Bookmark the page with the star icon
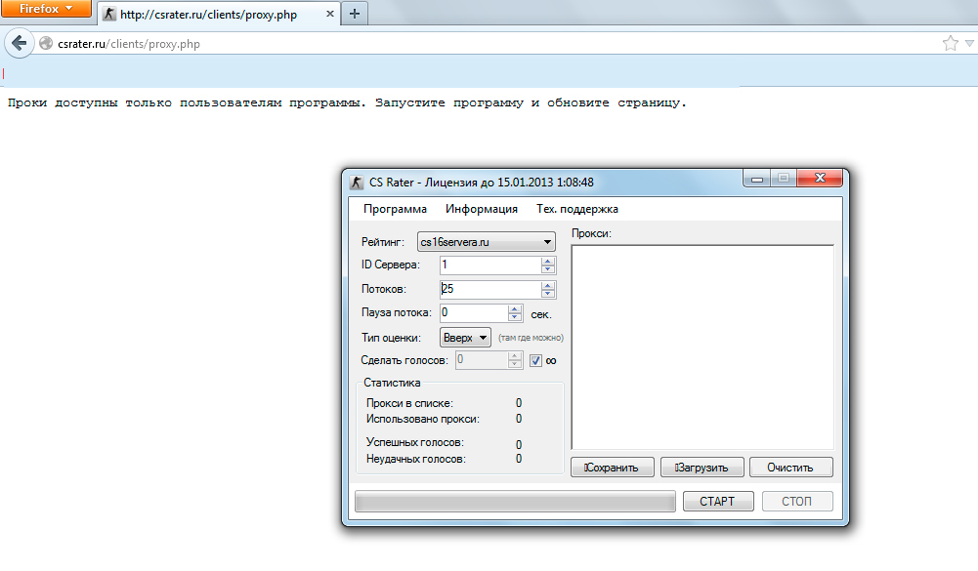 pyautogui.click(x=950, y=43)
